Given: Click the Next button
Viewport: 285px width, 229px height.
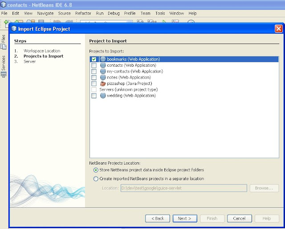Looking at the screenshot, I should coord(185,218).
